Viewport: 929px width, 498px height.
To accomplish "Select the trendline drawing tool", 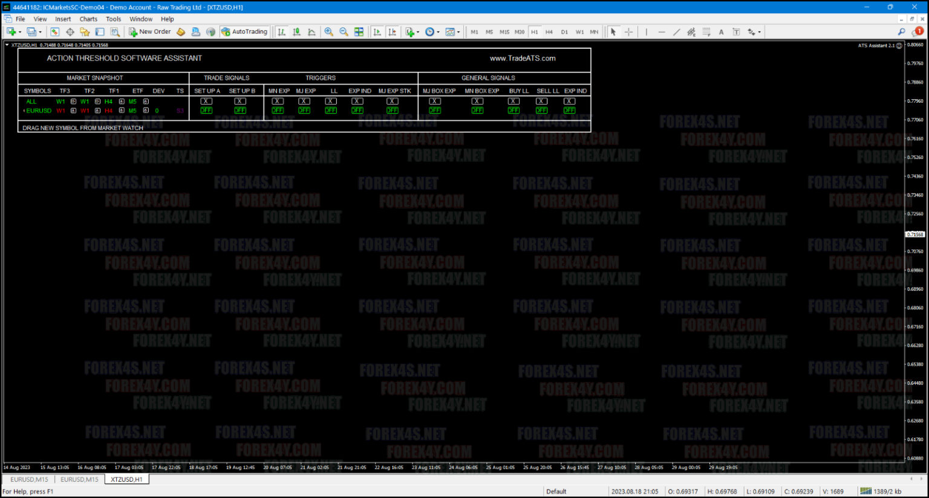I will click(x=676, y=32).
